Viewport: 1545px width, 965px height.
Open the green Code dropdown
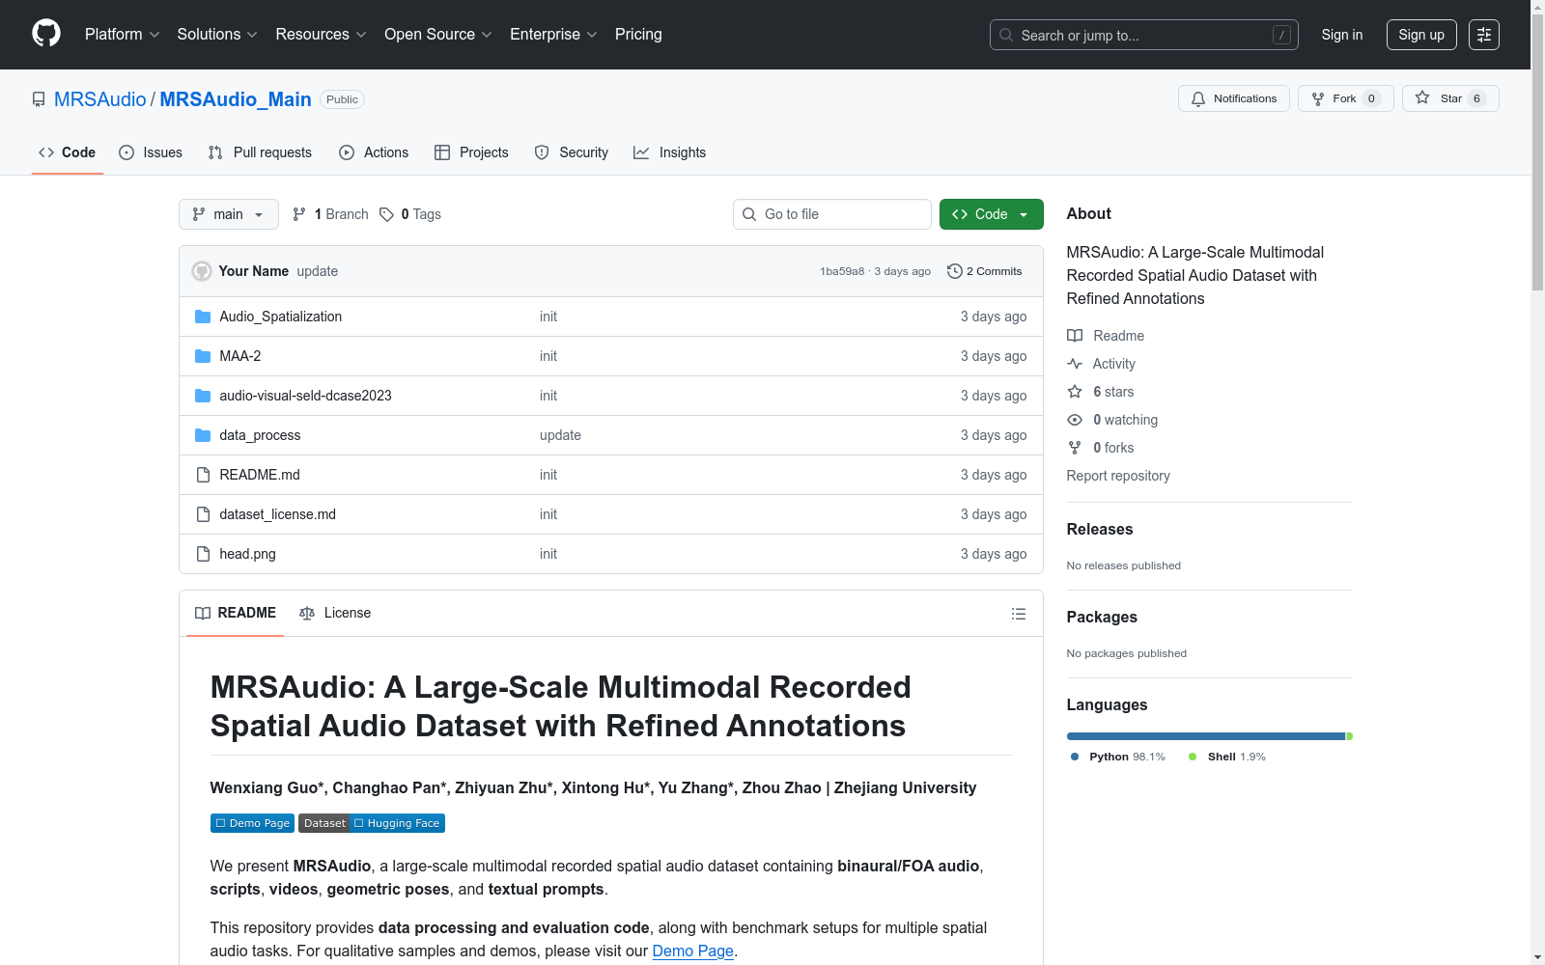[x=991, y=214]
